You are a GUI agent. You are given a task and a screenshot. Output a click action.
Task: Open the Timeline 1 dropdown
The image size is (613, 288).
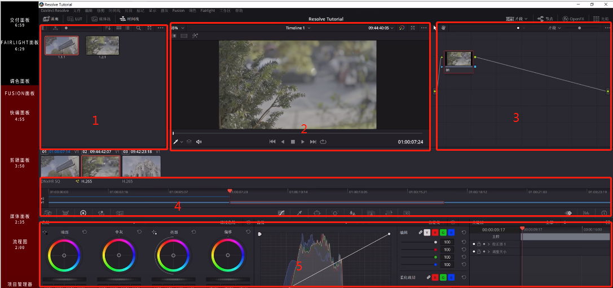298,28
